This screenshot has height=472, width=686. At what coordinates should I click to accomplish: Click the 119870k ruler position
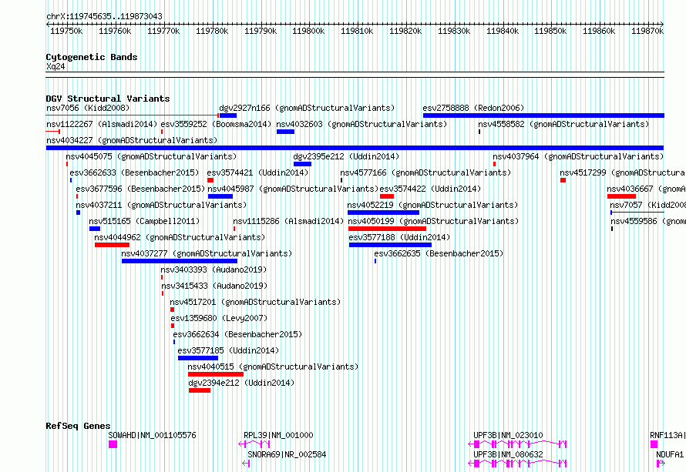[647, 31]
